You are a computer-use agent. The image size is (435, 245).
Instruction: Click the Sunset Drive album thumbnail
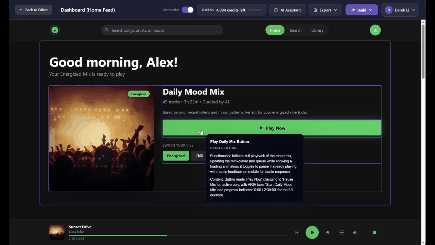tap(57, 232)
